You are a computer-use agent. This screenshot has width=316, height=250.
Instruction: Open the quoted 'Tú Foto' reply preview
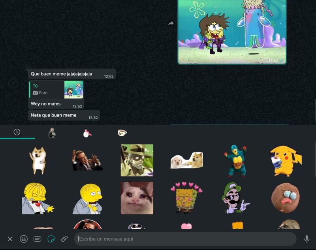56,90
